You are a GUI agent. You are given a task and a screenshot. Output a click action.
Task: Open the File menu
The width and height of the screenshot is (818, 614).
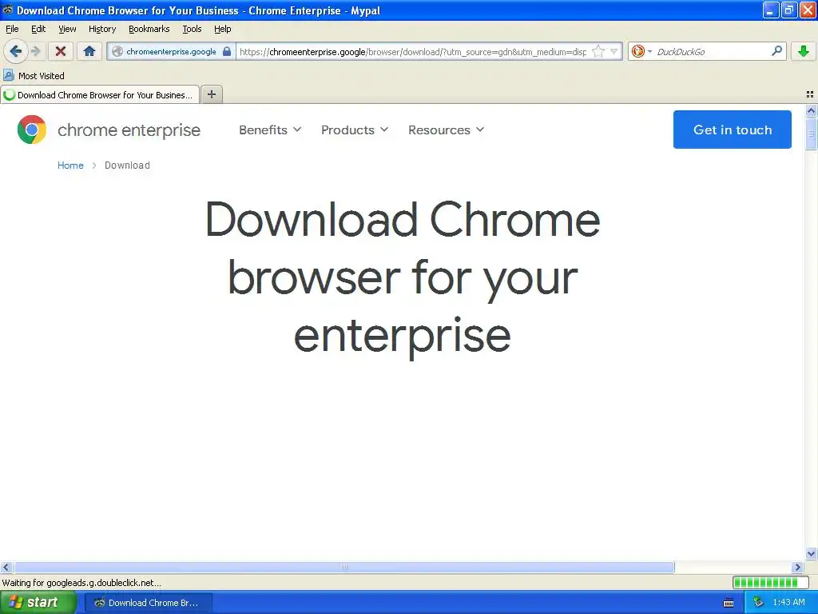[x=12, y=29]
